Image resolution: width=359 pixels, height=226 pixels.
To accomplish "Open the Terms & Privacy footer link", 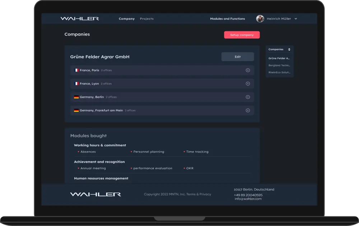I will click(x=199, y=194).
